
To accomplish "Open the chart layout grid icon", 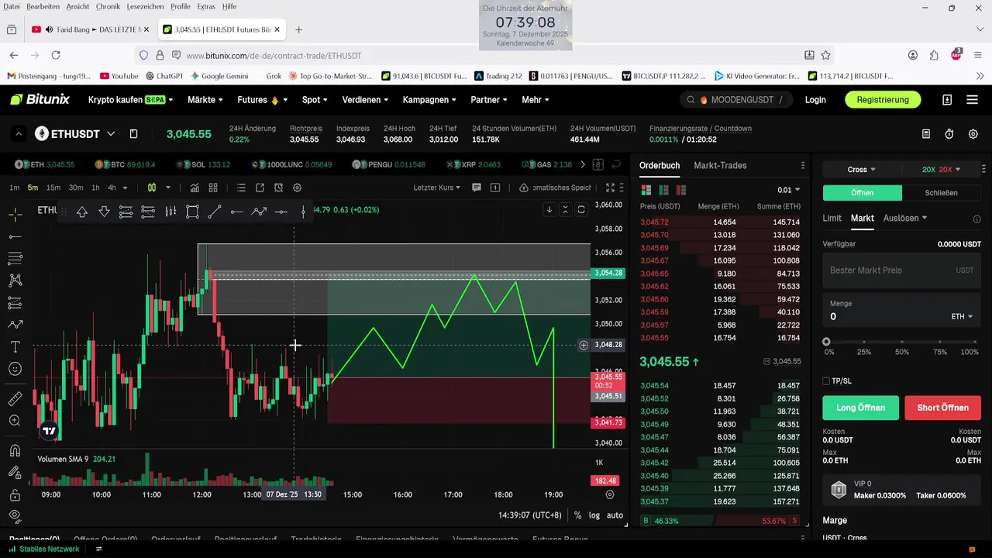I will (x=213, y=188).
